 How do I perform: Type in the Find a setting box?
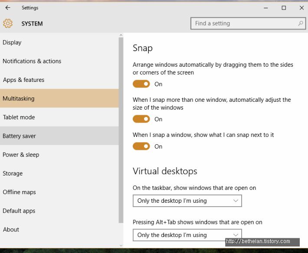248,23
